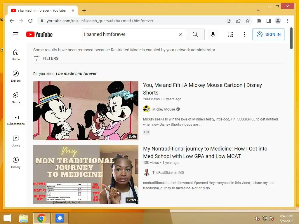
Task: Open the YouTube apps grid
Action: (230, 34)
